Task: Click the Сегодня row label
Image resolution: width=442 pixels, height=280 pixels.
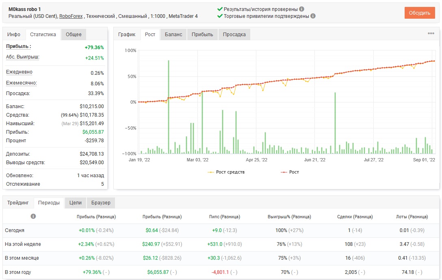Action: [x=15, y=230]
